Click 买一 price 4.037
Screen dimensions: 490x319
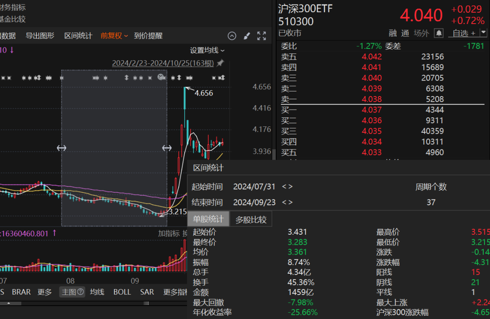(x=372, y=110)
